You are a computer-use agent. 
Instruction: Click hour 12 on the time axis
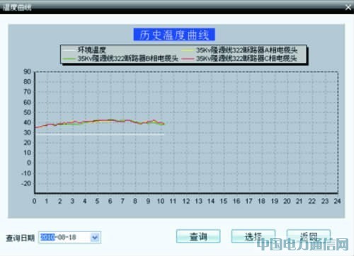point(186,201)
